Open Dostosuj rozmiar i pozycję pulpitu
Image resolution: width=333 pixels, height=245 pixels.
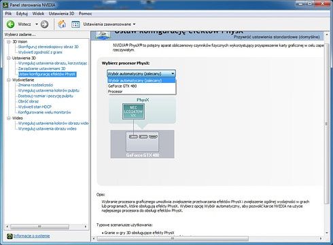pyautogui.click(x=46, y=96)
